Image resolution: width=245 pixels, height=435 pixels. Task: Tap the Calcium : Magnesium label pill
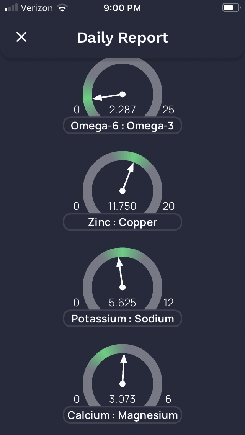[122, 415]
